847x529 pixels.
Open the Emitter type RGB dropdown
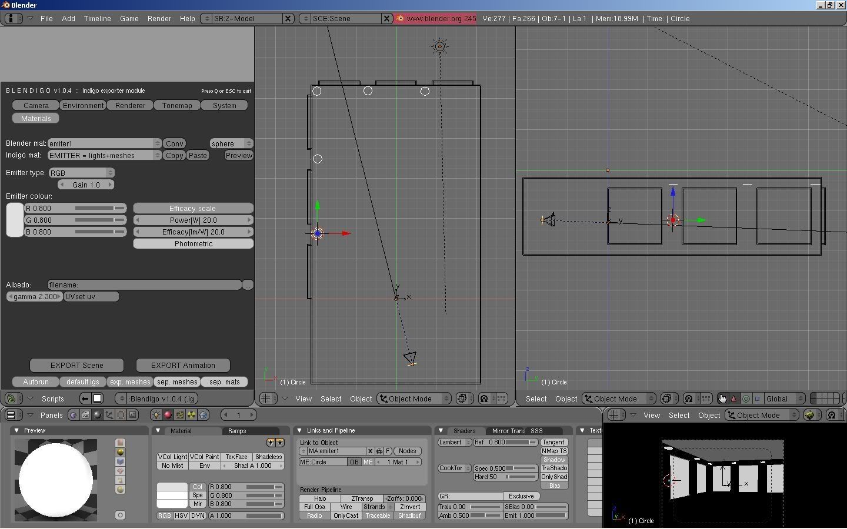[81, 173]
